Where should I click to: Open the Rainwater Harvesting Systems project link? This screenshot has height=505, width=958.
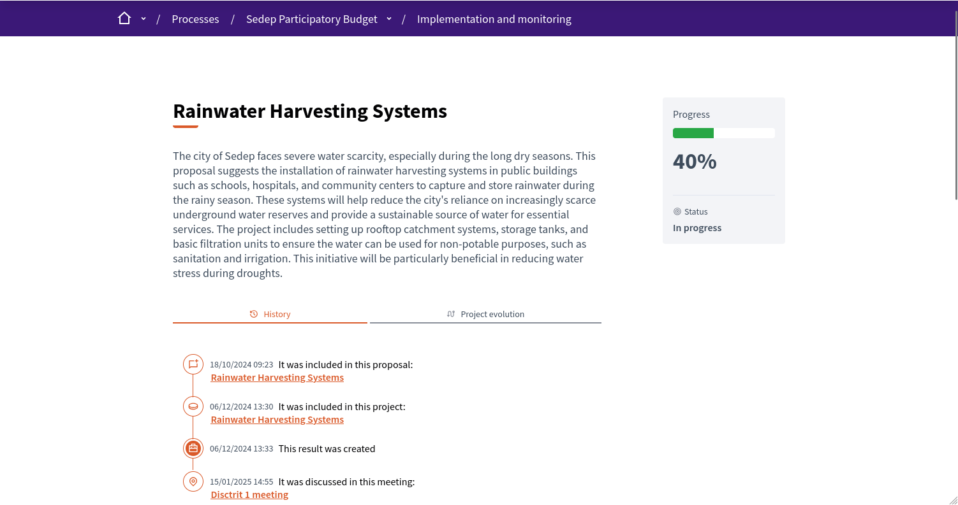(277, 420)
